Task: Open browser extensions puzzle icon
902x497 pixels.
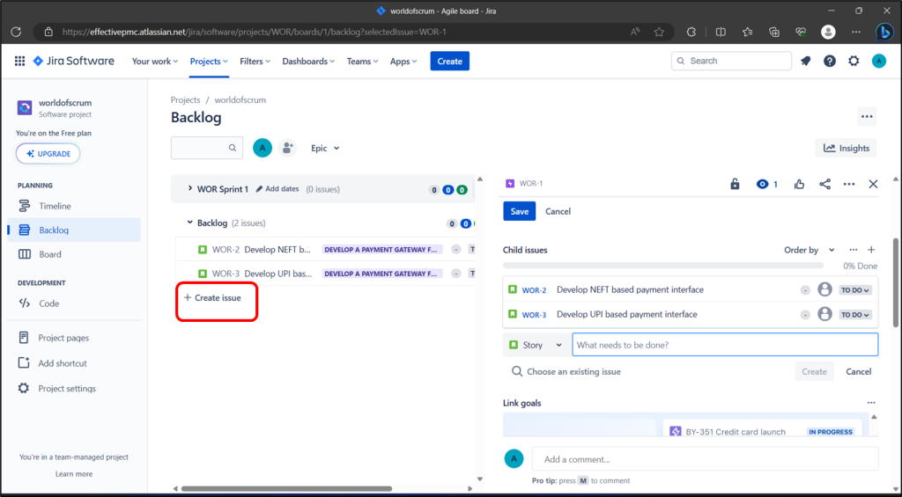Action: coord(691,33)
